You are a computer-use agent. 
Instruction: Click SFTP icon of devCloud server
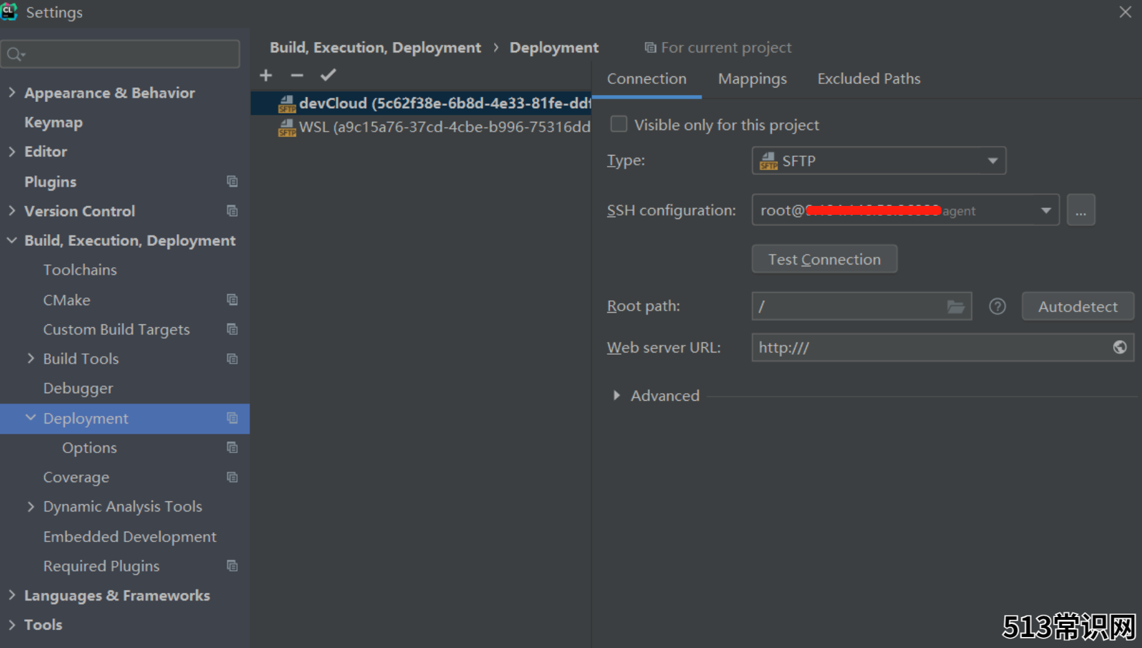(x=287, y=104)
